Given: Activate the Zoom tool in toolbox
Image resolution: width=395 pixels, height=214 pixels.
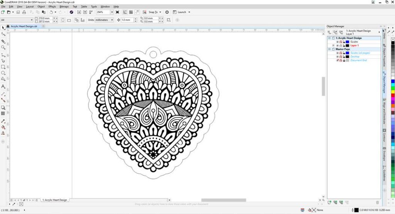Looking at the screenshot, I should (3, 47).
